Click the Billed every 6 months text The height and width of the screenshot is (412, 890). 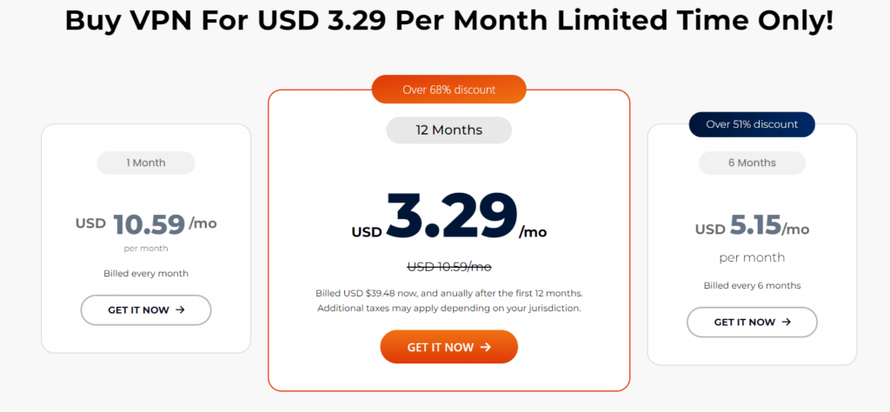(x=752, y=286)
